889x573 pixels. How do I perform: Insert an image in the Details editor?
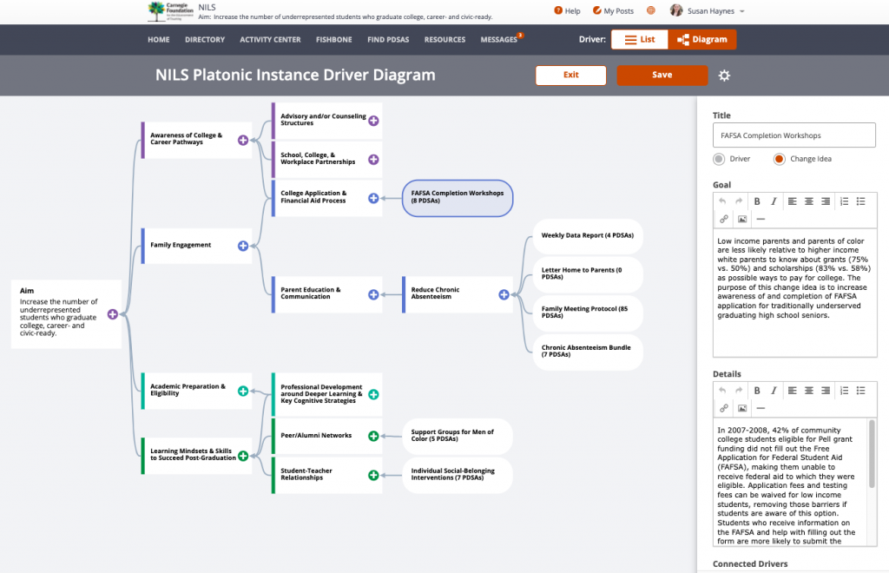click(x=742, y=408)
